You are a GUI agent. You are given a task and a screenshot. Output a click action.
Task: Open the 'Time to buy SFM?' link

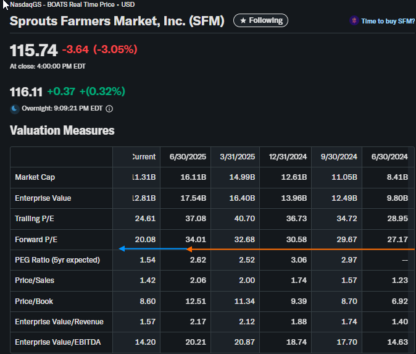(388, 21)
